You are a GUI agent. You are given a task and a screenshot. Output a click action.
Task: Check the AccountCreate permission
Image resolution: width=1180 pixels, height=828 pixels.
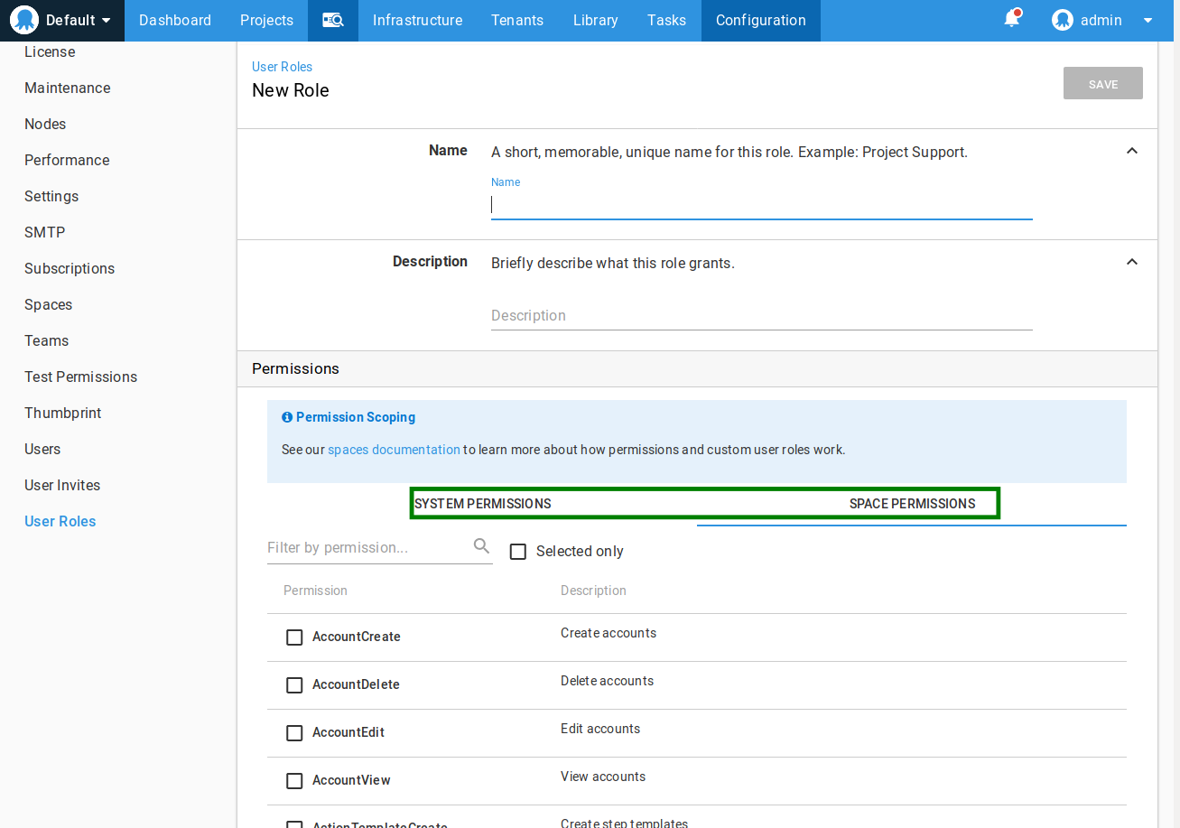click(294, 637)
